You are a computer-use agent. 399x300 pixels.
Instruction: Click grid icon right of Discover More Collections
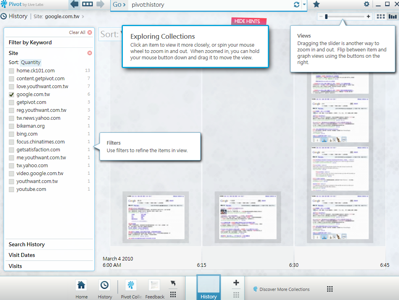point(330,289)
